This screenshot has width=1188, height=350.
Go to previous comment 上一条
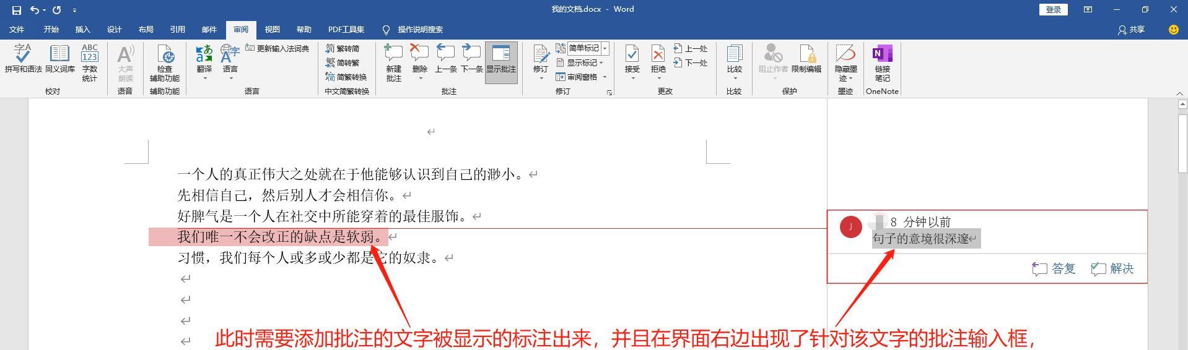pyautogui.click(x=445, y=59)
